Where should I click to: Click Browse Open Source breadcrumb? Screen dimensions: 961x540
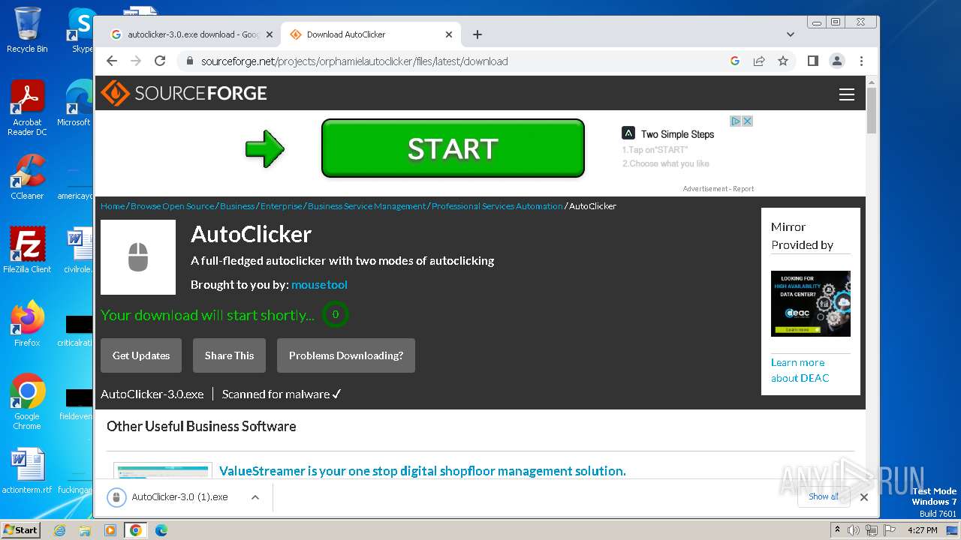pyautogui.click(x=173, y=205)
